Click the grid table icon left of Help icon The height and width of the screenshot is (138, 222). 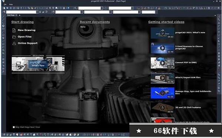click(64, 8)
